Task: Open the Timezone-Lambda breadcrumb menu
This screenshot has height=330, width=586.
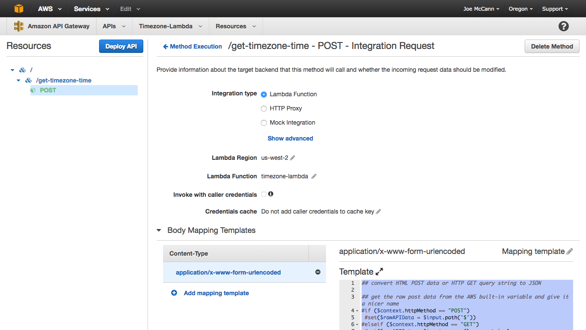Action: [171, 26]
